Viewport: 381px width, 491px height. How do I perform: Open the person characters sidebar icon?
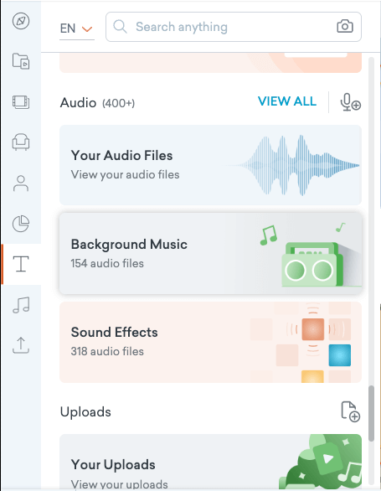coord(21,183)
